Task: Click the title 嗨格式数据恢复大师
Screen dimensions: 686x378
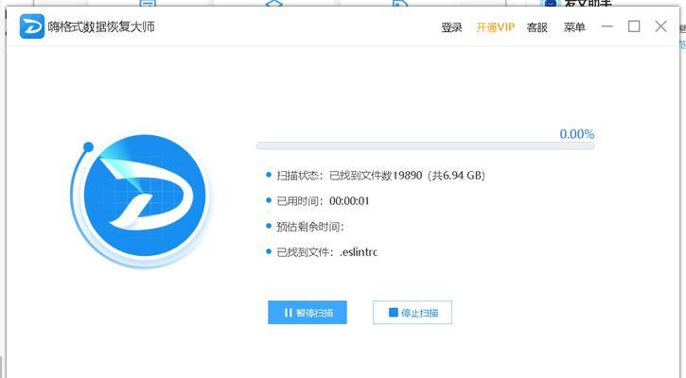Action: pyautogui.click(x=101, y=26)
